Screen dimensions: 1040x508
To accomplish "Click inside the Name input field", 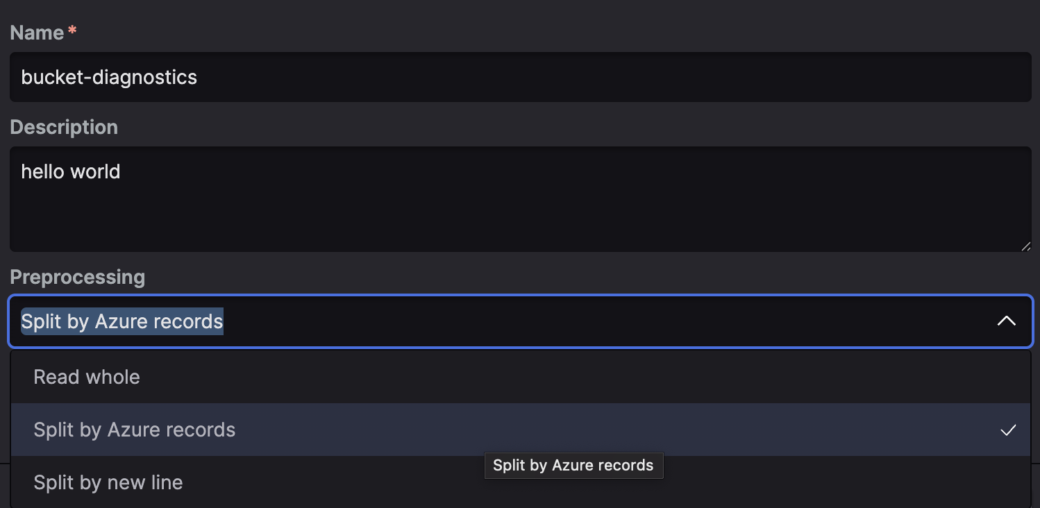I will 486,77.
